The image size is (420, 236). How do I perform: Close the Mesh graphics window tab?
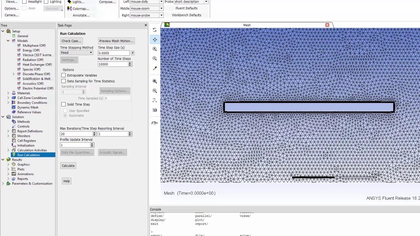[327, 25]
